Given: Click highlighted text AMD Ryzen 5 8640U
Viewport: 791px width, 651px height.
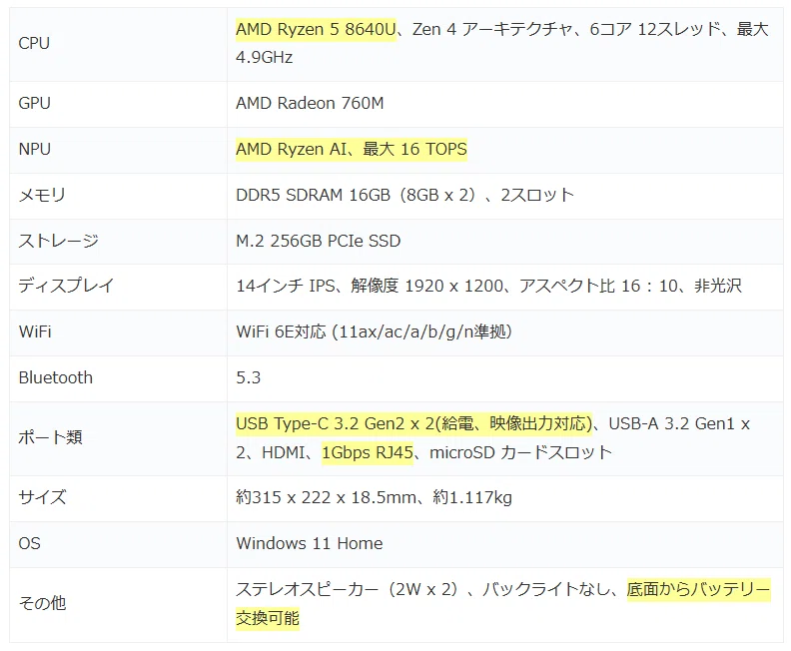Looking at the screenshot, I should [x=316, y=29].
